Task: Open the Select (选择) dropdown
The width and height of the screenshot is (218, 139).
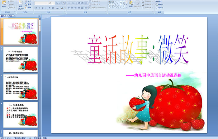Action: click(x=159, y=7)
